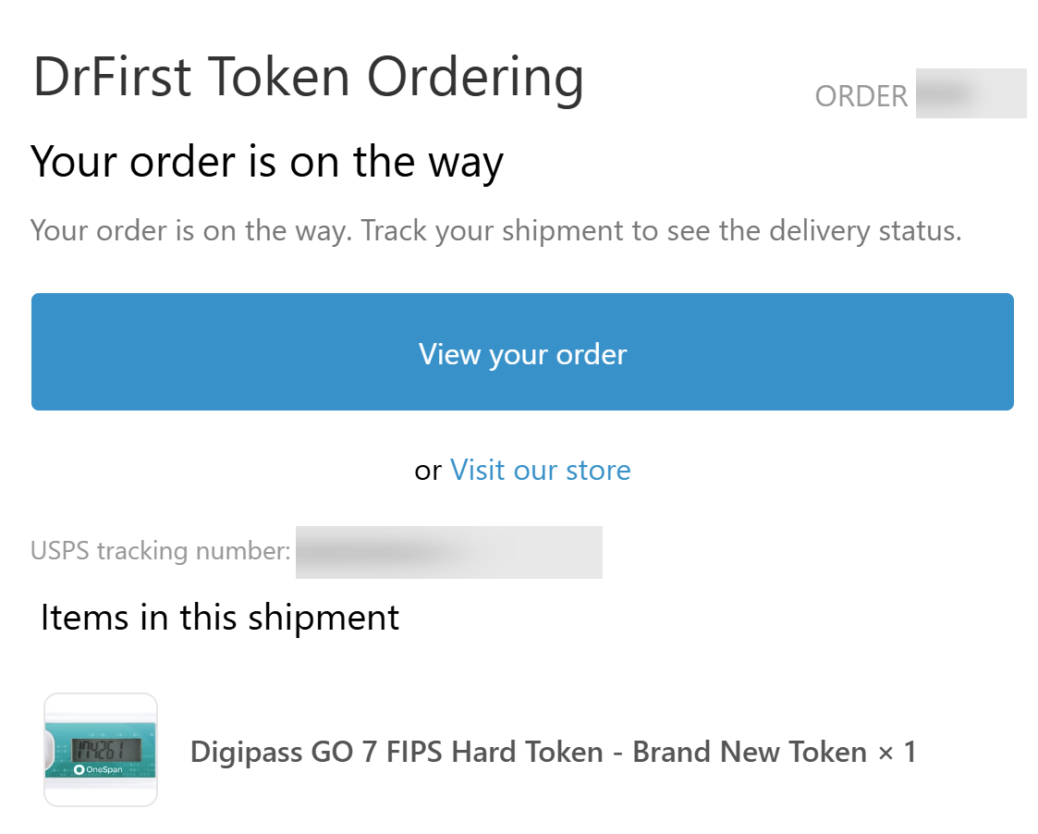Viewport: 1038px width, 834px height.
Task: Click the "DrFirst Token Ordering" page title
Action: 308,77
